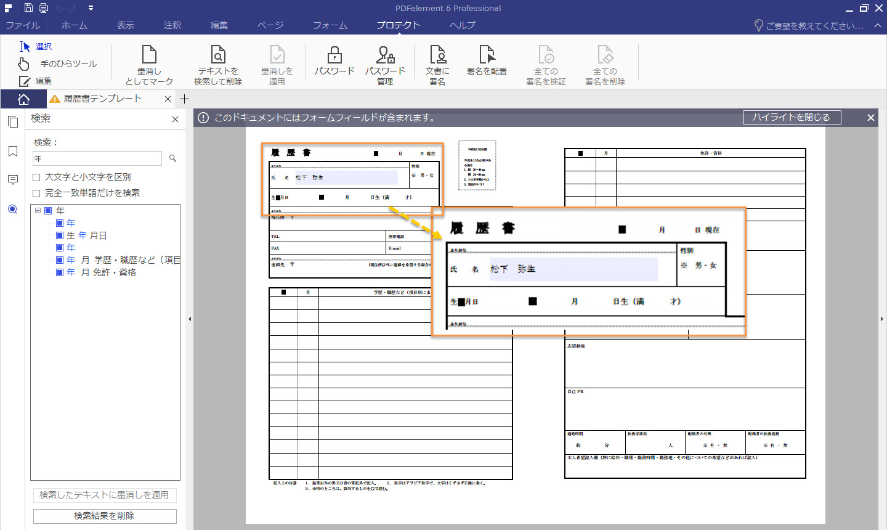Switch to the フォーム tab

point(330,25)
